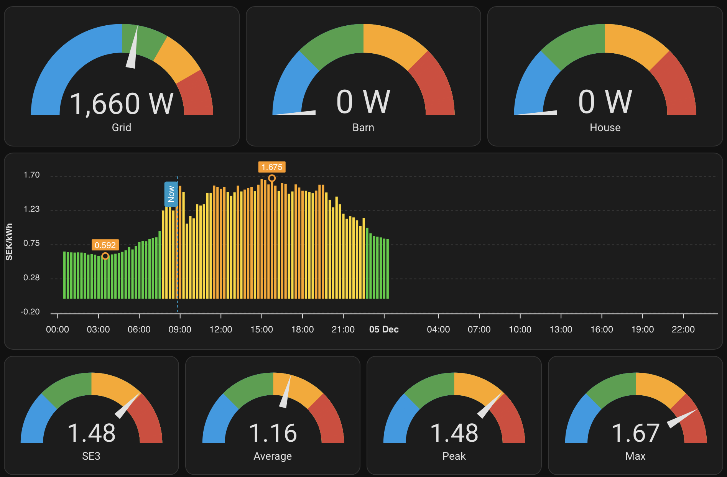Screen dimensions: 727x477
Task: Open the Average price gauge
Action: 273,415
